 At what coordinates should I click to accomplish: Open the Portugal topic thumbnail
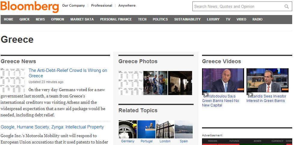146,129
